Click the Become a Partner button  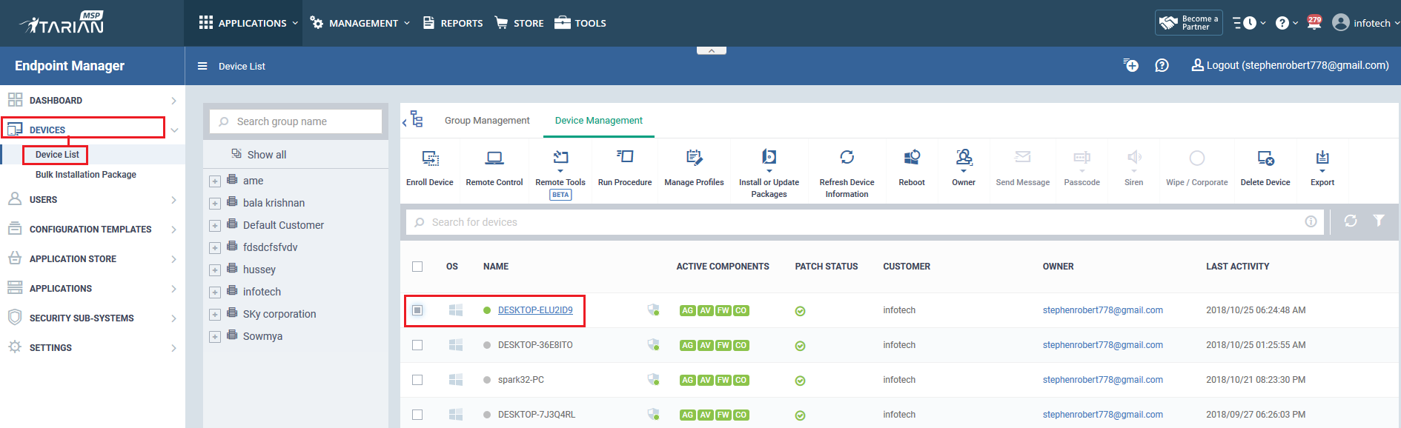pyautogui.click(x=1189, y=23)
